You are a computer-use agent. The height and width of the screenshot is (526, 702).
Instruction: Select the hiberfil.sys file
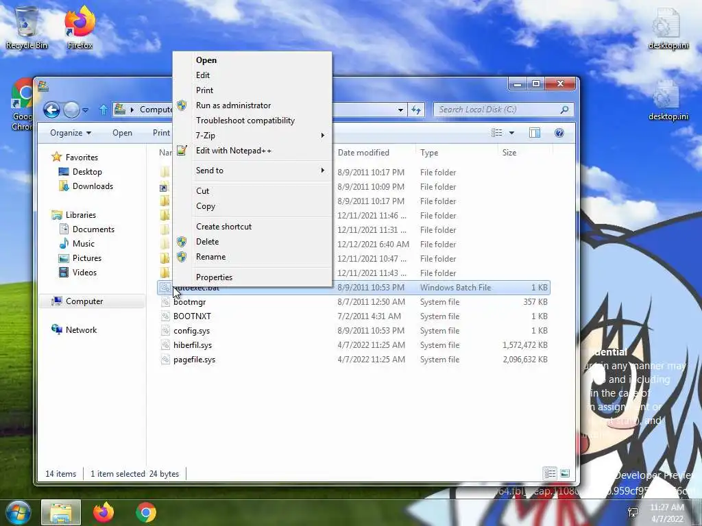click(354, 345)
